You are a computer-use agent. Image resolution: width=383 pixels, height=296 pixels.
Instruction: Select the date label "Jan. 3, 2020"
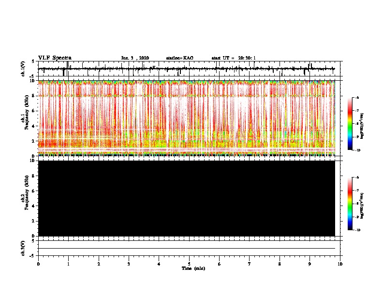(x=135, y=58)
